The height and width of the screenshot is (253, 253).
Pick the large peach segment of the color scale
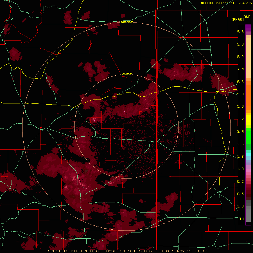[248, 58]
